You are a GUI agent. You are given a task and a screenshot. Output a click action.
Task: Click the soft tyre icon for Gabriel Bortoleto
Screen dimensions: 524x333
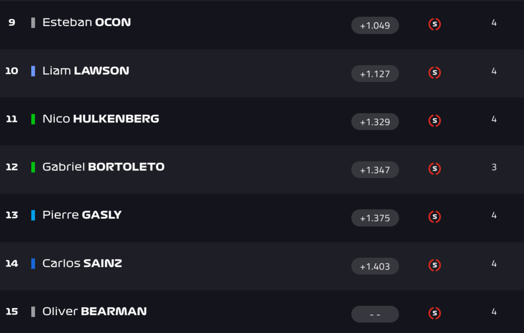tap(434, 169)
